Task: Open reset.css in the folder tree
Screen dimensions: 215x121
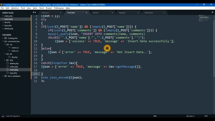Action: tap(15, 48)
